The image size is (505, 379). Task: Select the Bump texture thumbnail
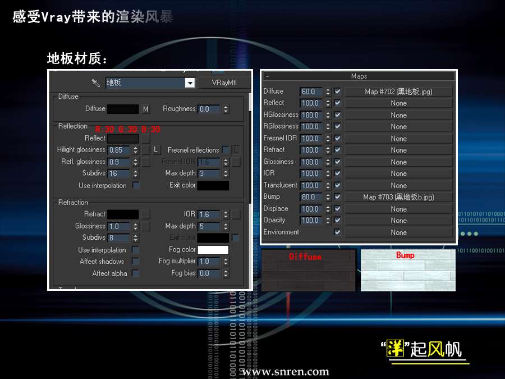pyautogui.click(x=408, y=270)
